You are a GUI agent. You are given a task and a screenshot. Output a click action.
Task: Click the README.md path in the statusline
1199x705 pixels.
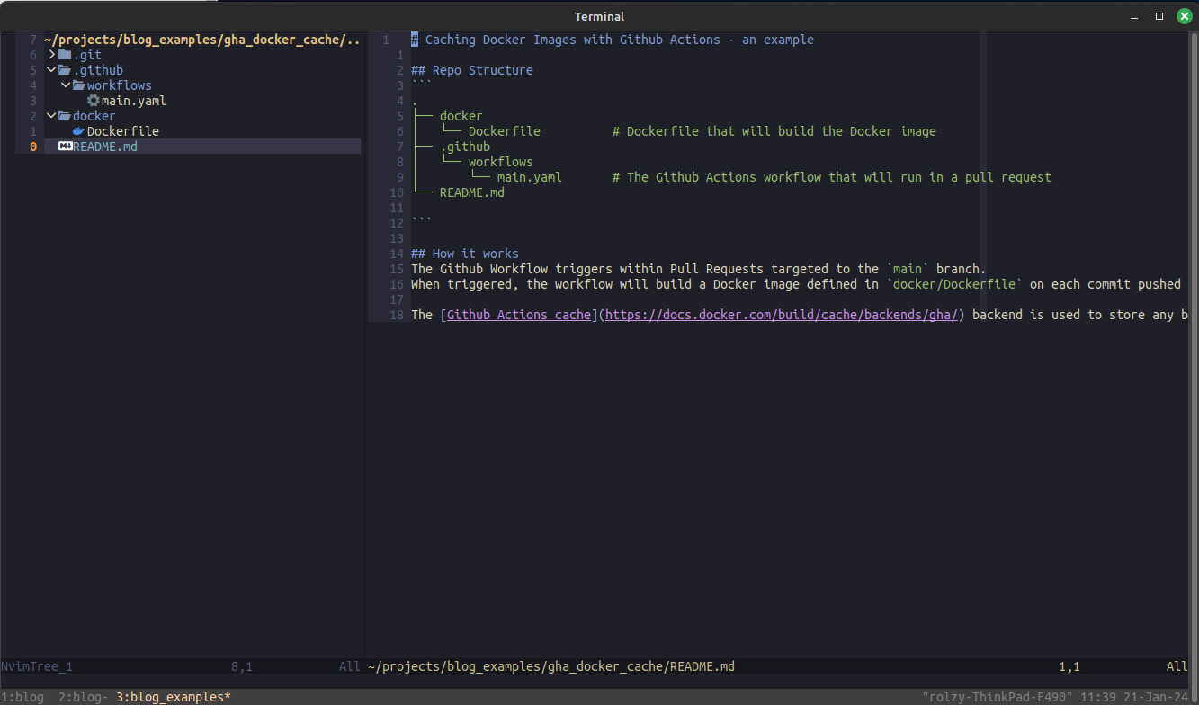click(550, 666)
